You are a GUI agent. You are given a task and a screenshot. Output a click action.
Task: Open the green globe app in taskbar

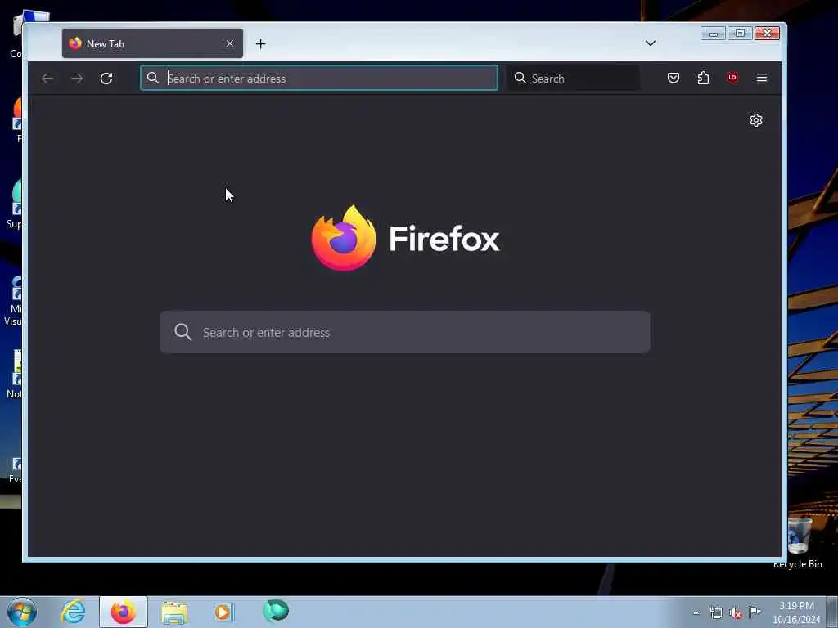(275, 612)
